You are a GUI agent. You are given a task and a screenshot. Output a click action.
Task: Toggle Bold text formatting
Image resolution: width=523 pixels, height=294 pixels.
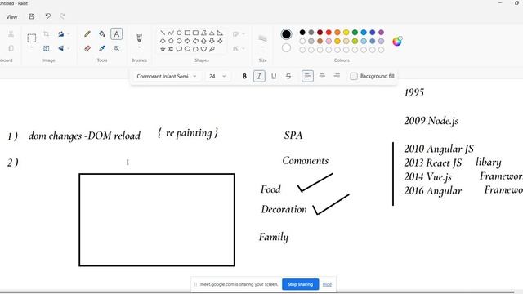pyautogui.click(x=244, y=76)
